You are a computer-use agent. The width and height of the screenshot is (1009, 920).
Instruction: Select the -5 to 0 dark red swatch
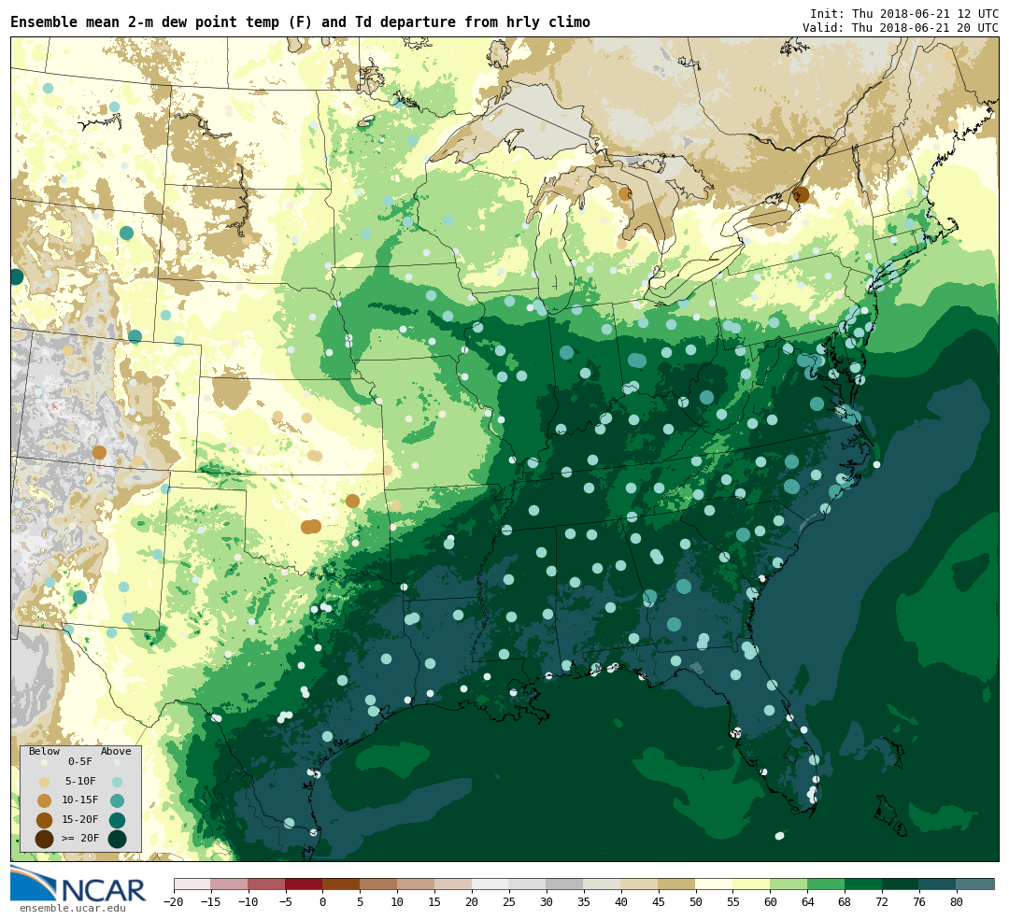(x=305, y=884)
